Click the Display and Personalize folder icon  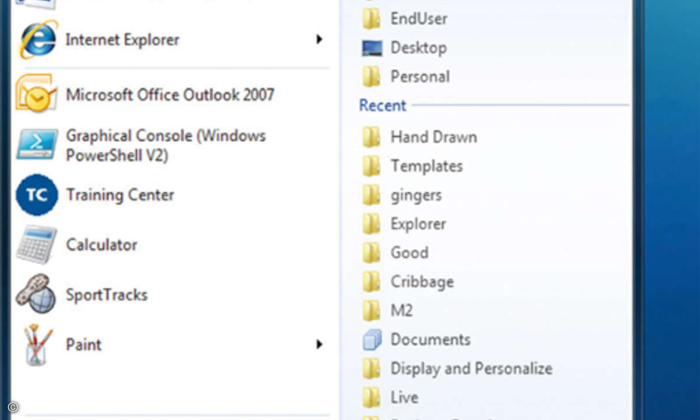pos(372,369)
